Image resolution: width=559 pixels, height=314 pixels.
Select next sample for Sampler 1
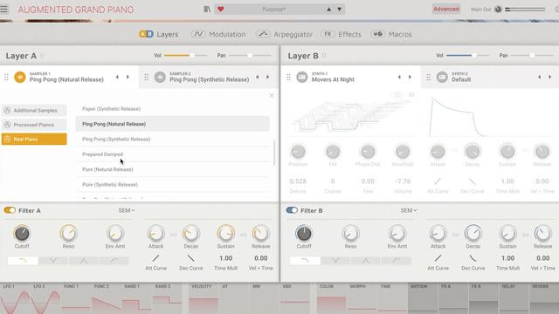(128, 77)
